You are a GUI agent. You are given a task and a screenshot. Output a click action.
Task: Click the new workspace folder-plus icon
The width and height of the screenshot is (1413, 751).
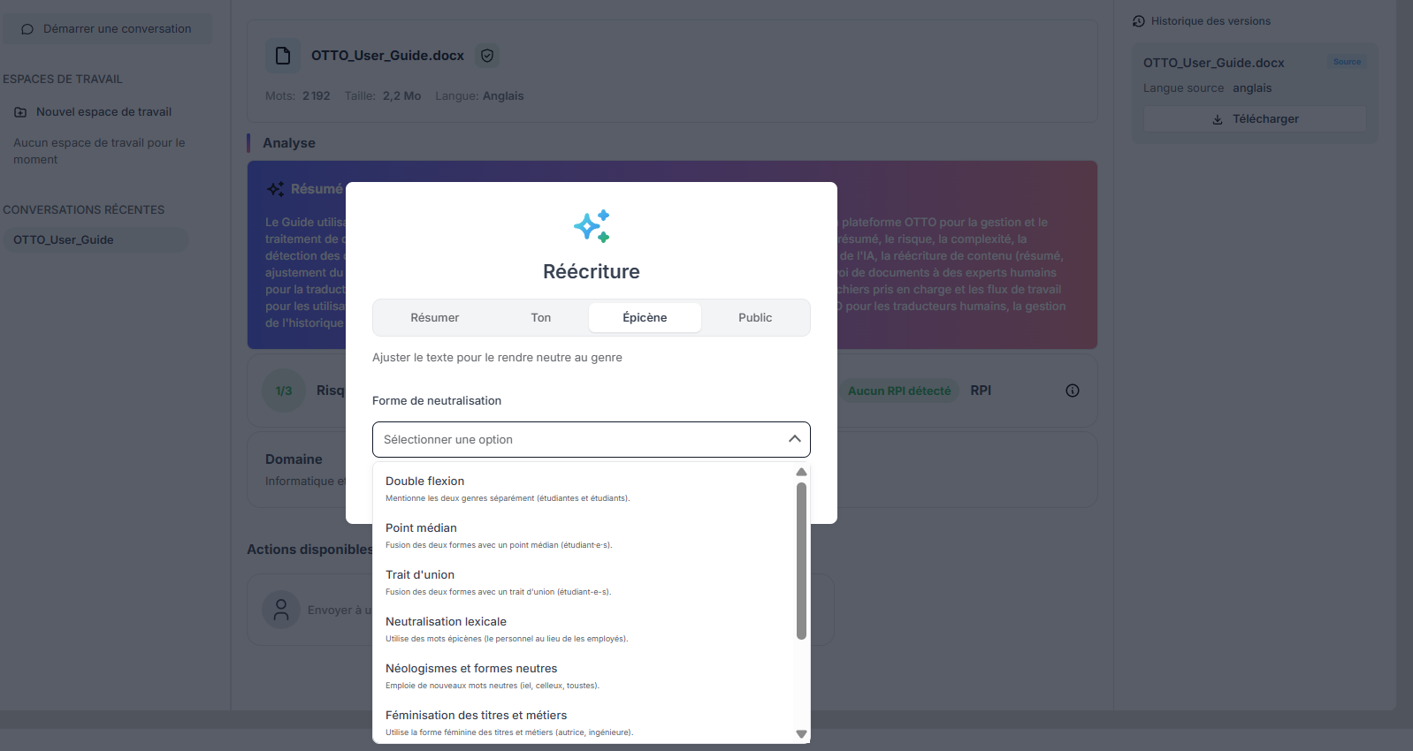point(20,112)
